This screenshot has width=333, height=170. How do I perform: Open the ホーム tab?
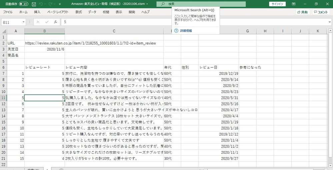(x=23, y=12)
